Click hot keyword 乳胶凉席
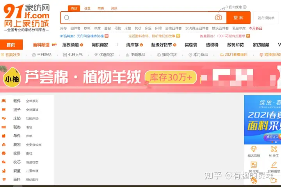This screenshot has height=187, width=281. pyautogui.click(x=239, y=28)
